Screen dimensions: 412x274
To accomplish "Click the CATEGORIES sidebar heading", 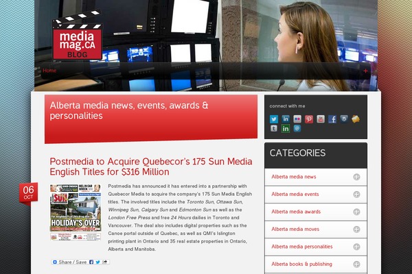I will coord(297,153).
